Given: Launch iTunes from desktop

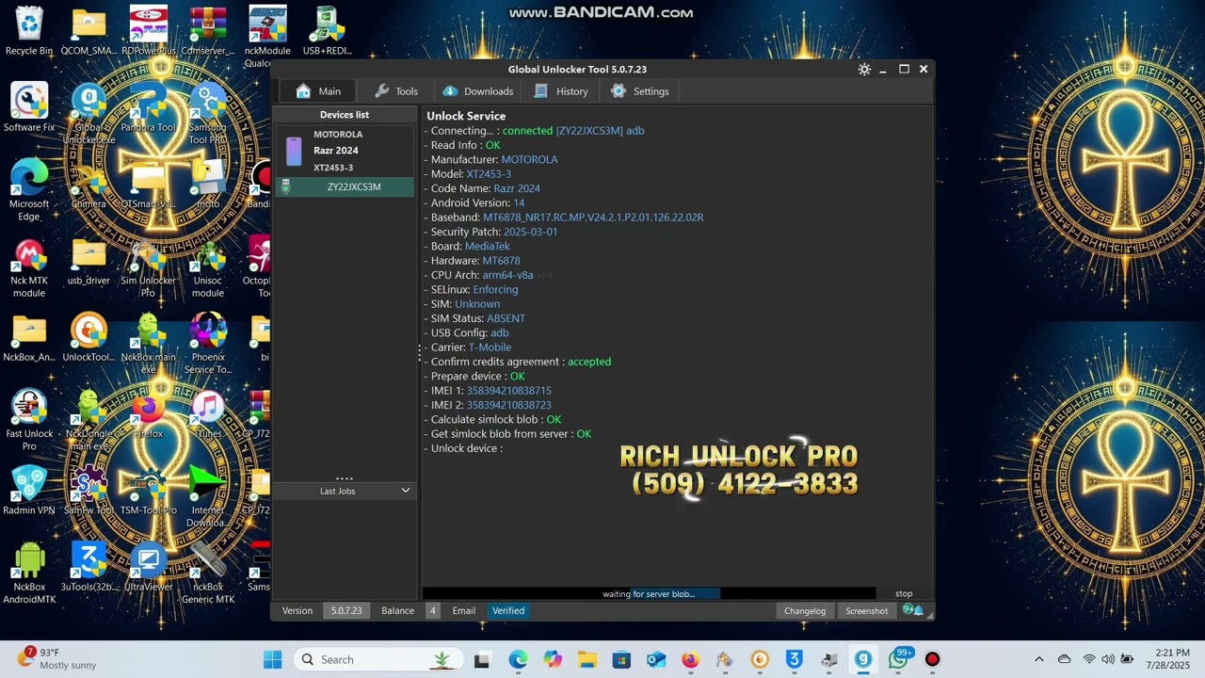Looking at the screenshot, I should 208,414.
